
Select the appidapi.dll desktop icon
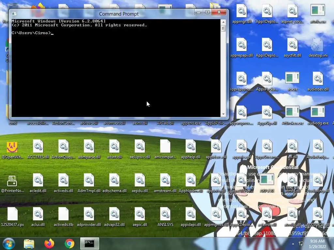coord(190,217)
